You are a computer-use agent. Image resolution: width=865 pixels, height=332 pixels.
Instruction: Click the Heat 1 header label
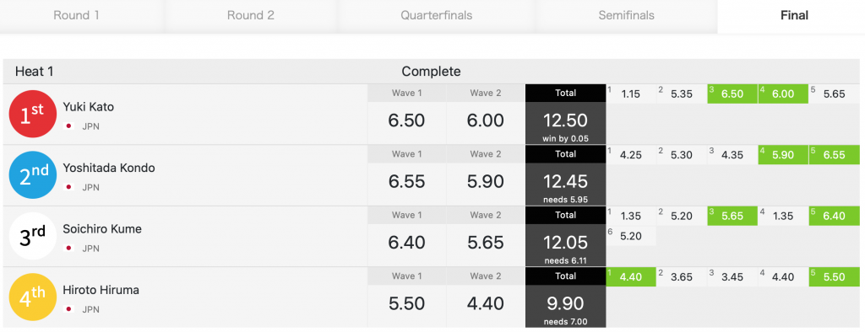tap(34, 72)
